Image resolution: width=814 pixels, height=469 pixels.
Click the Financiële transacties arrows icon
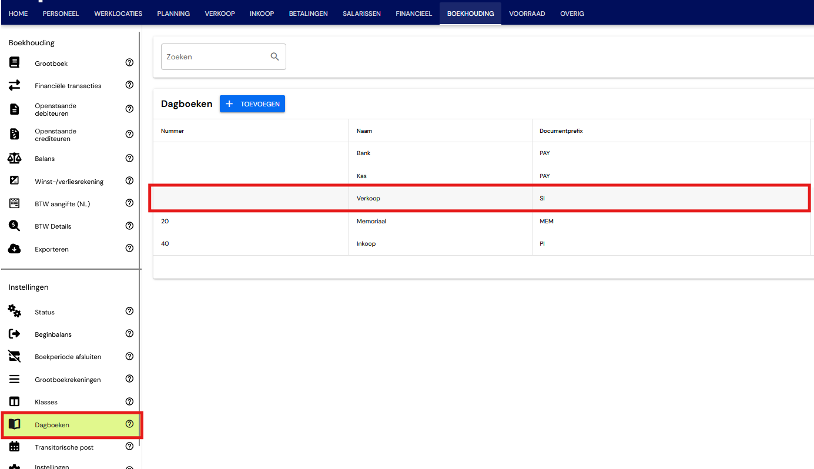coord(14,85)
